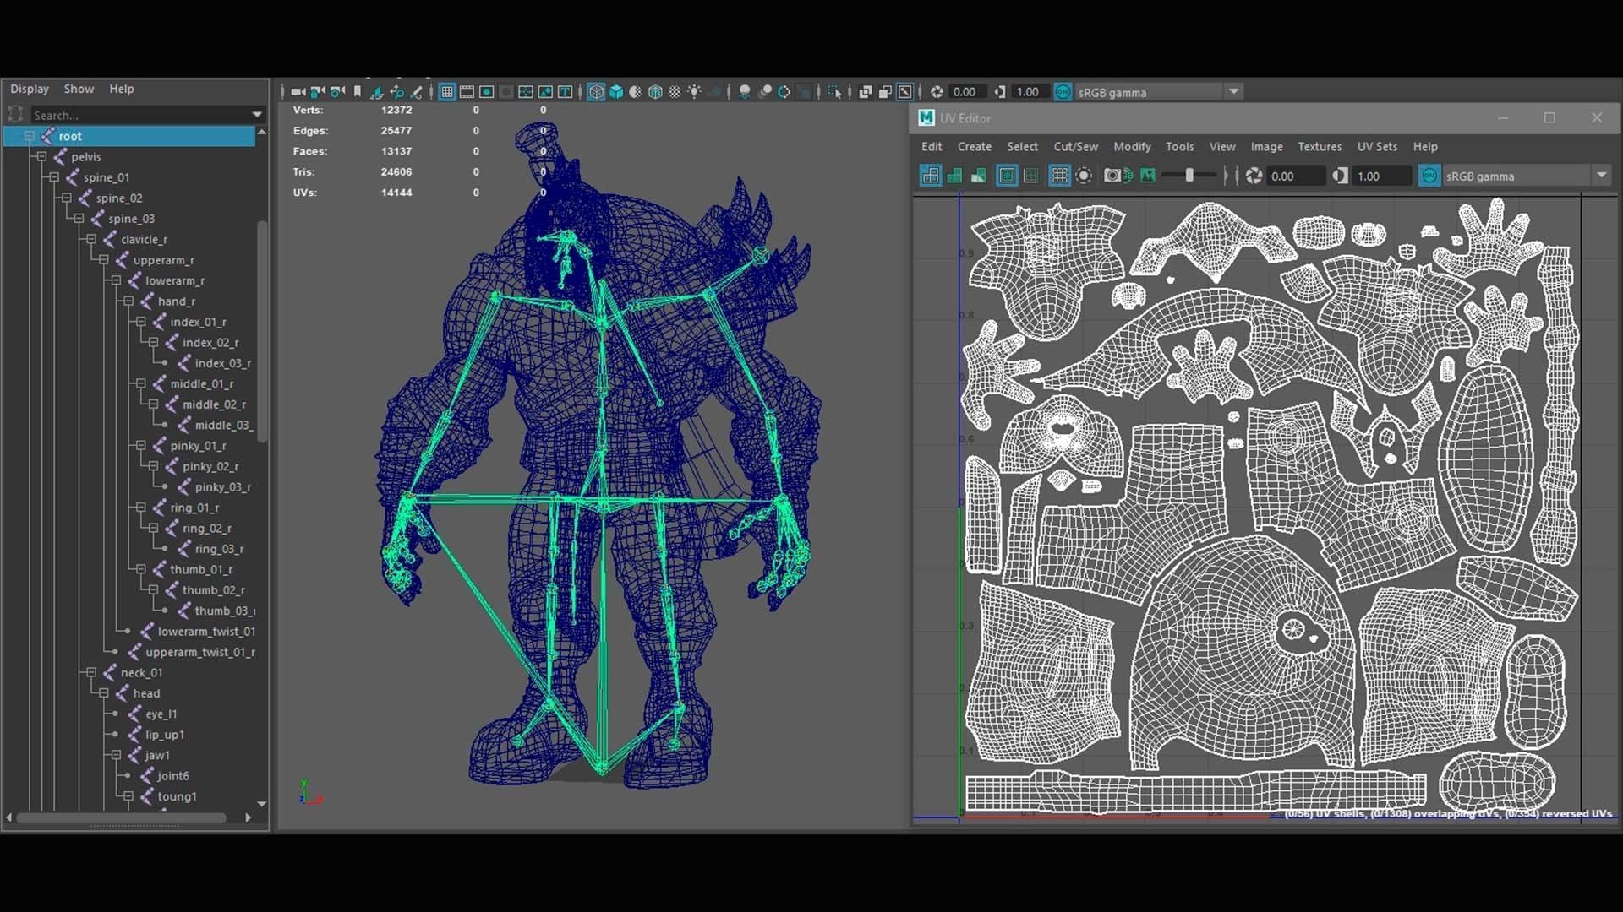This screenshot has width=1623, height=912.
Task: Click the camera bookmark icon
Action: coord(358,92)
